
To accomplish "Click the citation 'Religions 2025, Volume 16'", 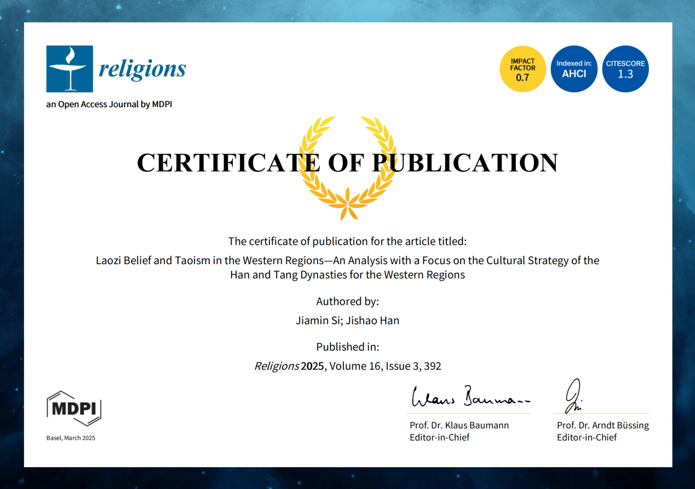I will [347, 366].
